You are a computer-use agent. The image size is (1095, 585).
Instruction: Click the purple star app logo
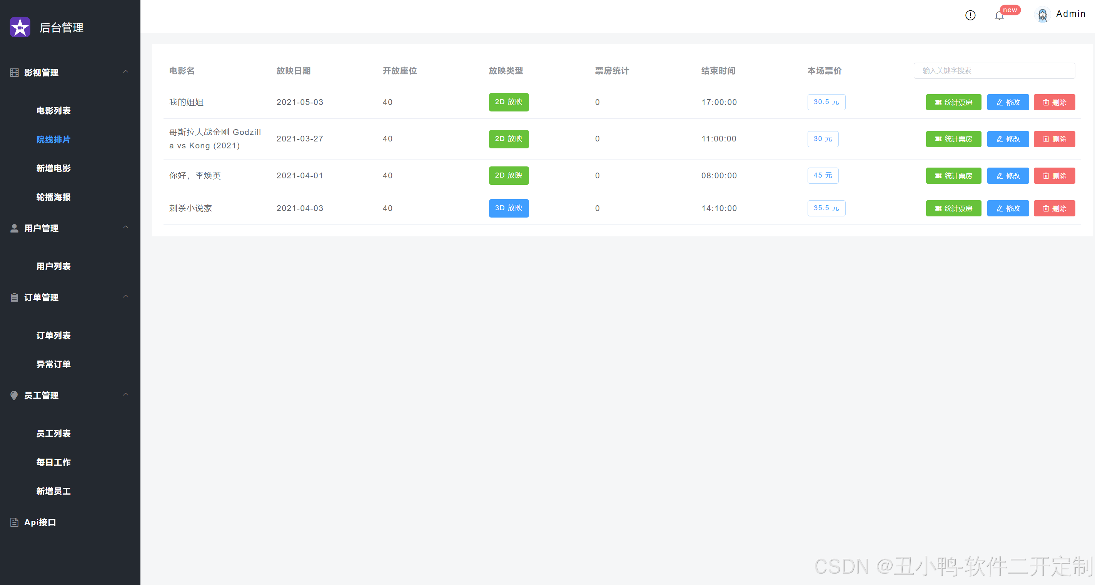20,27
